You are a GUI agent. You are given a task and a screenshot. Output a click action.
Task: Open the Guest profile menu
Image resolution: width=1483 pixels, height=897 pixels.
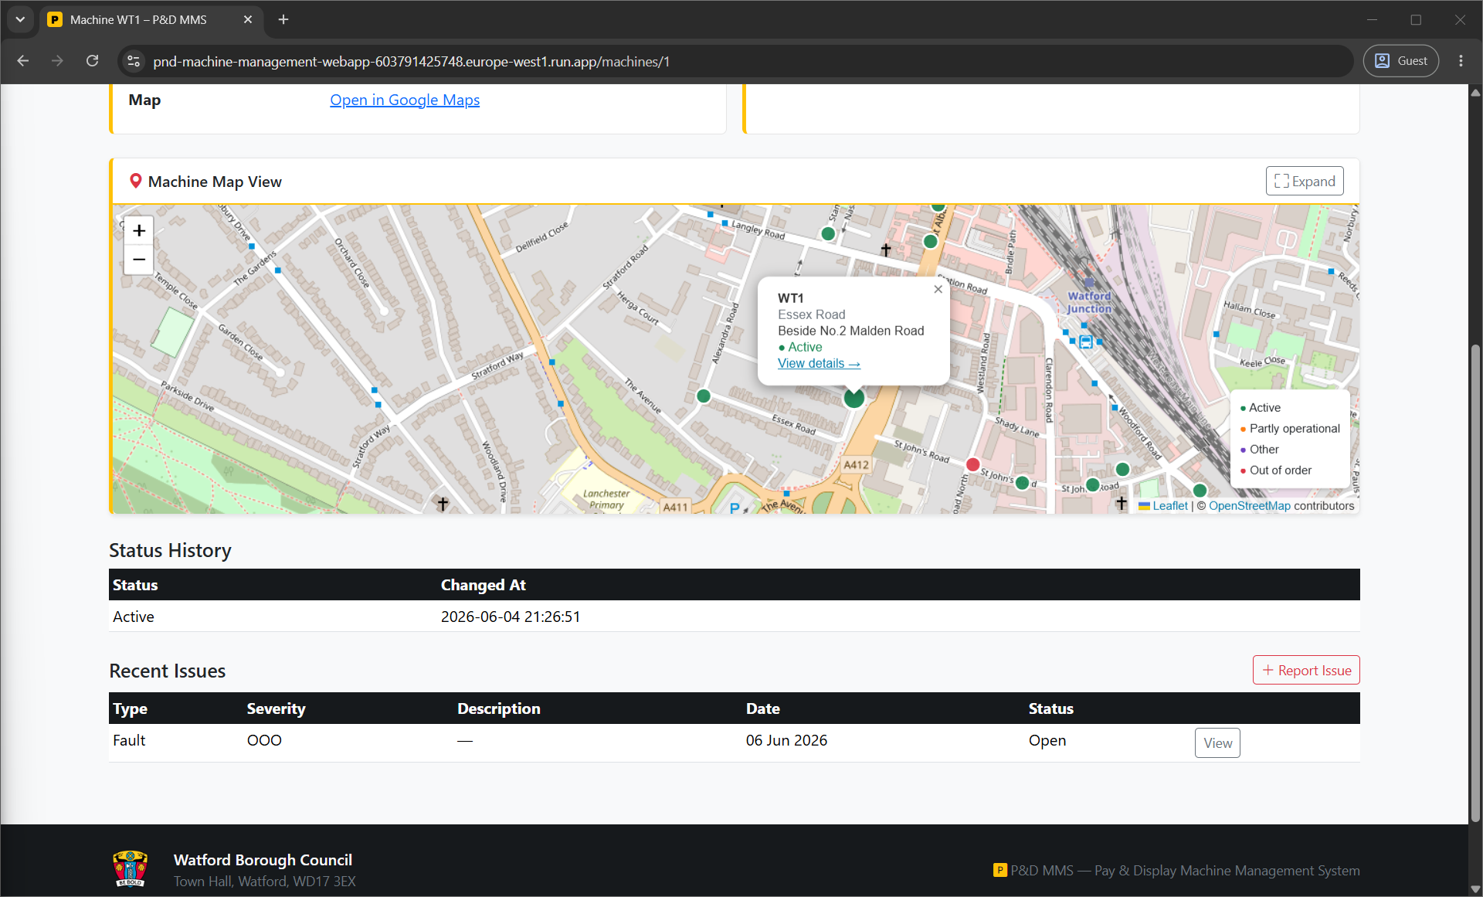pos(1400,61)
